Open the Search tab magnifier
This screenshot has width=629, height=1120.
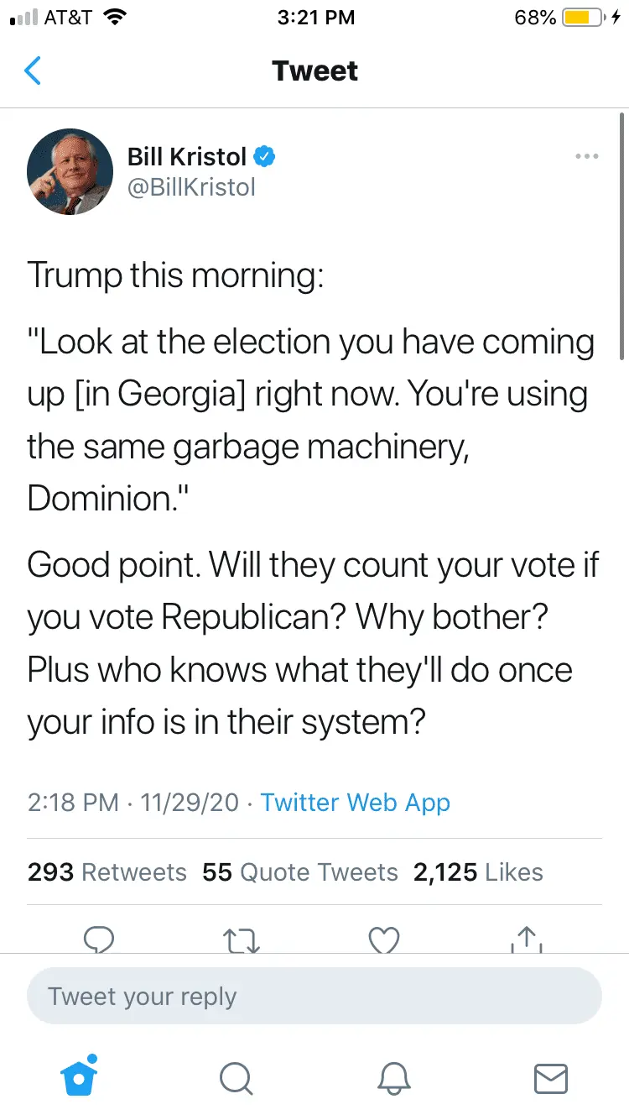click(236, 1078)
